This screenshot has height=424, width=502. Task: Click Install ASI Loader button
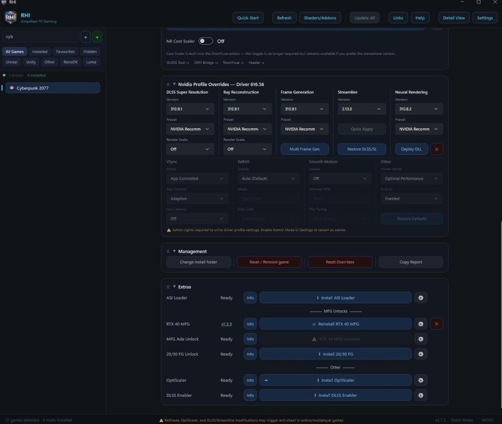(335, 298)
